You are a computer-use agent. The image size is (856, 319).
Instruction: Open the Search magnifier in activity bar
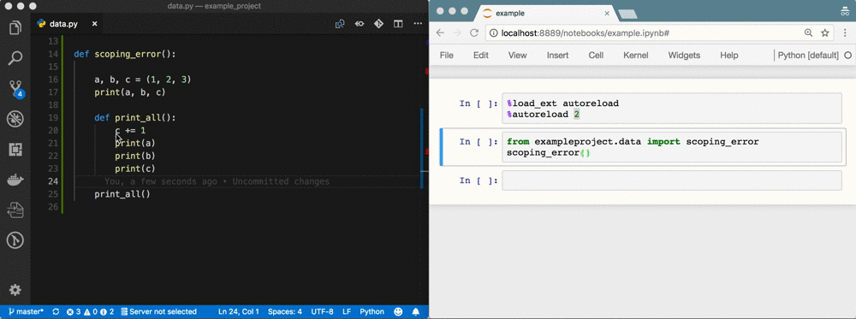click(x=15, y=58)
